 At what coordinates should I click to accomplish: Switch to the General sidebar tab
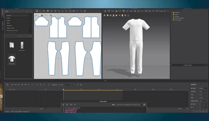point(2,12)
